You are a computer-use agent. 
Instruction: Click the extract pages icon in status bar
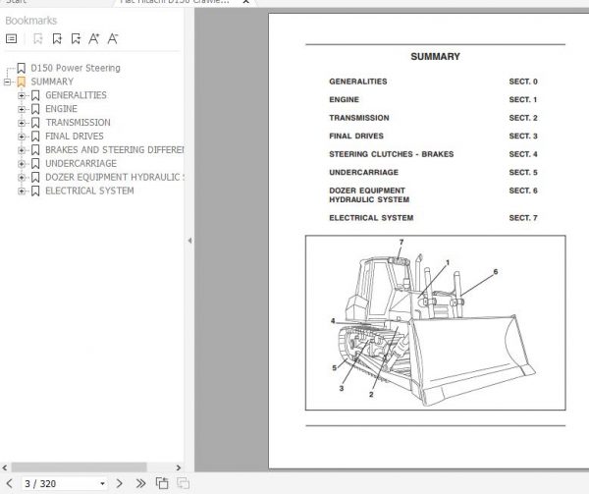(x=162, y=483)
